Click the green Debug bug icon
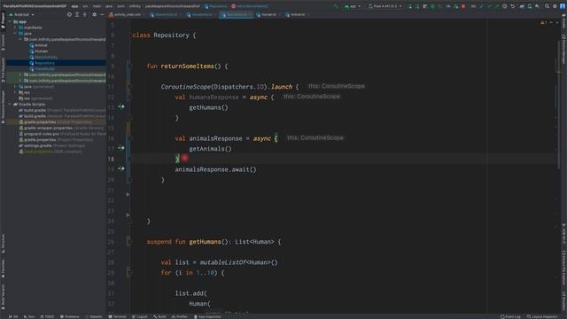Screen dimensions: 567x319 432,6
